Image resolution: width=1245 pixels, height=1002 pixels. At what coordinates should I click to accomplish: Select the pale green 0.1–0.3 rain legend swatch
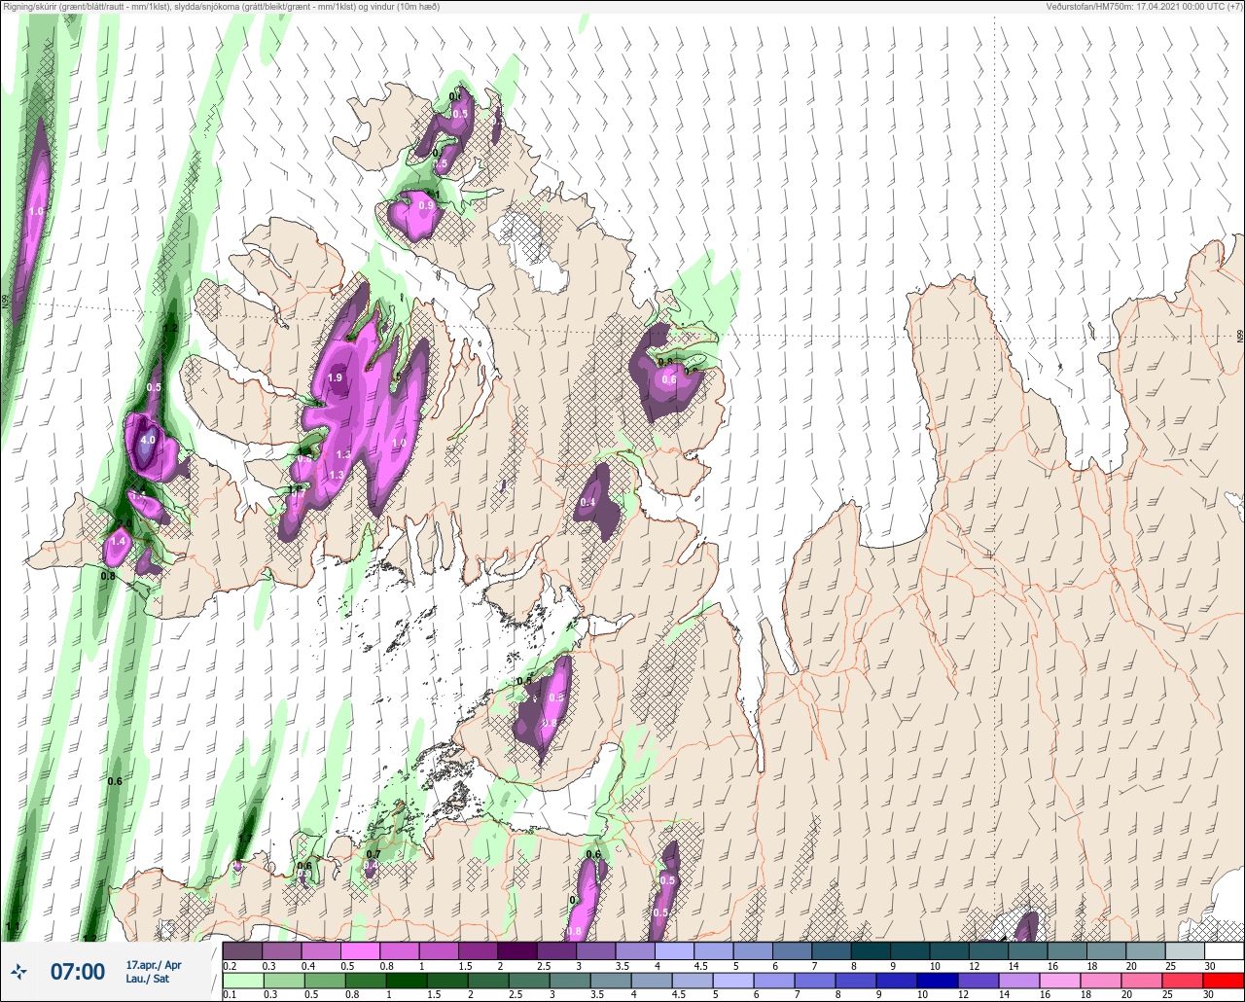pyautogui.click(x=242, y=980)
